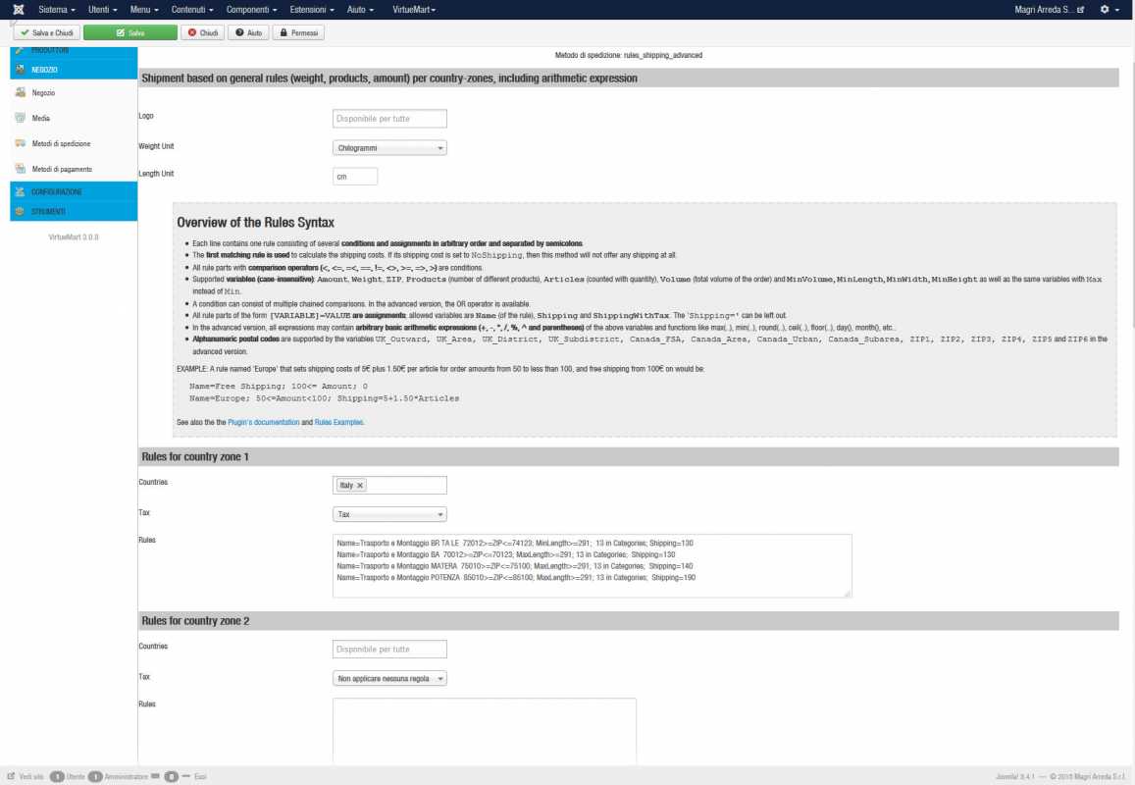This screenshot has width=1135, height=785.
Task: Open the settings gear menu
Action: tap(1109, 9)
